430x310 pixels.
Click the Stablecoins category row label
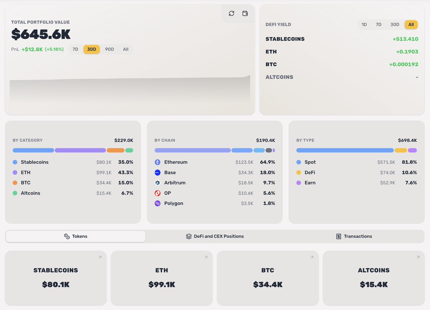point(34,162)
